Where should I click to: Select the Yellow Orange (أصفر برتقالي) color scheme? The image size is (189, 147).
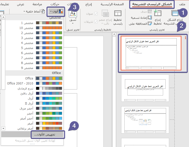[34, 128]
